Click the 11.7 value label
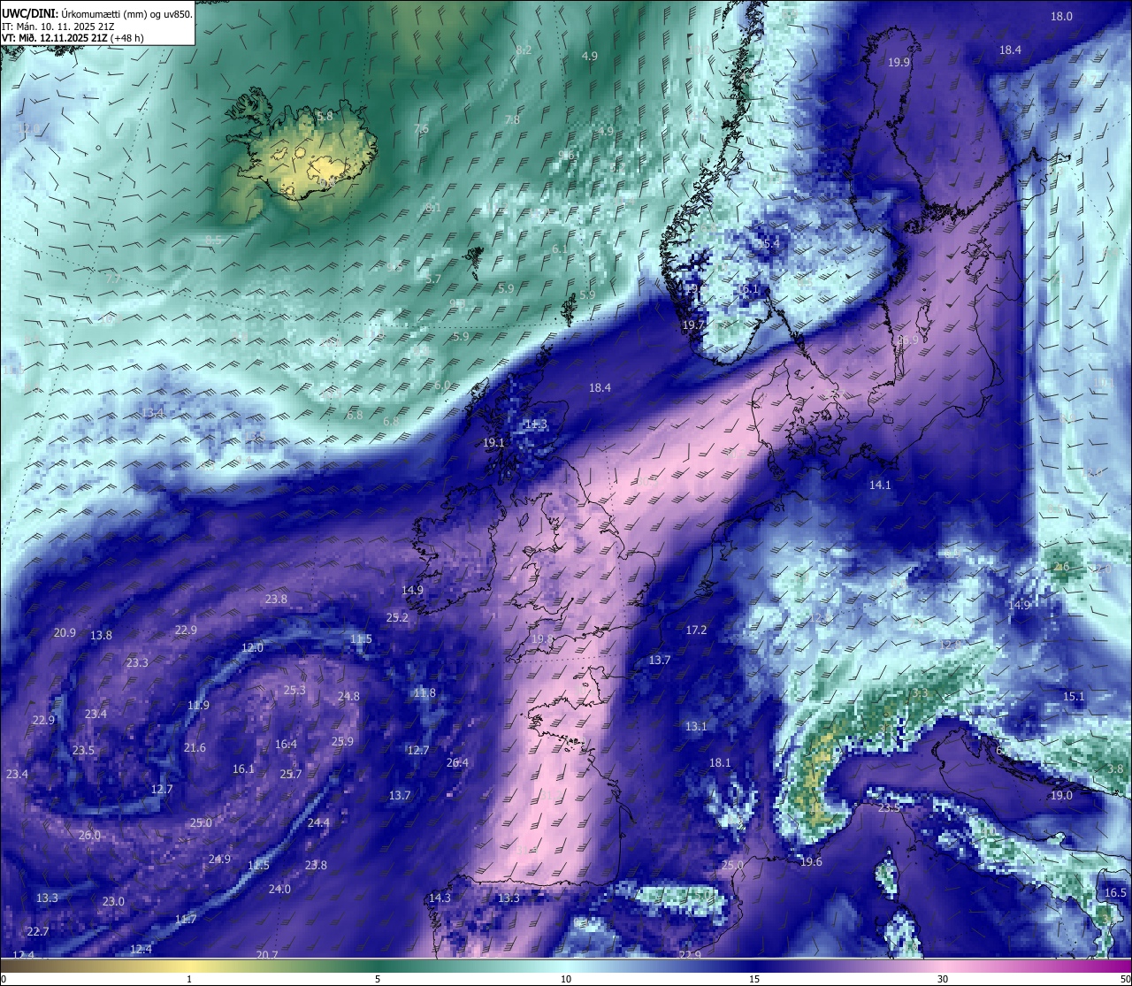The width and height of the screenshot is (1132, 986). coord(186,919)
